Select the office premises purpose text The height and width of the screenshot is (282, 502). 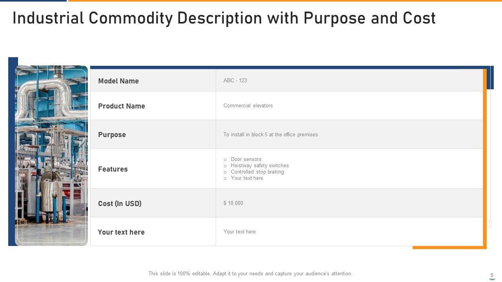(271, 135)
